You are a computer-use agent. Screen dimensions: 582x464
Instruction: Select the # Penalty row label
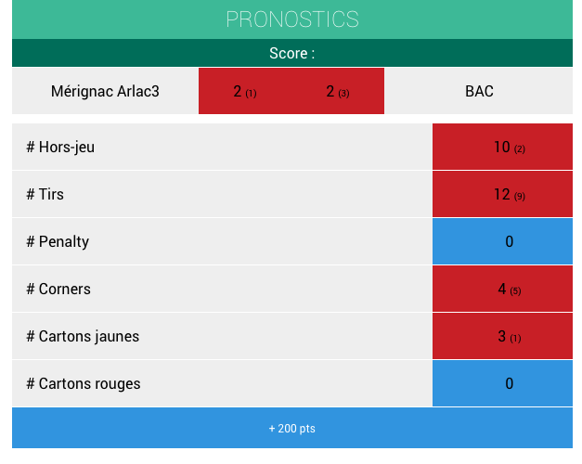point(58,242)
